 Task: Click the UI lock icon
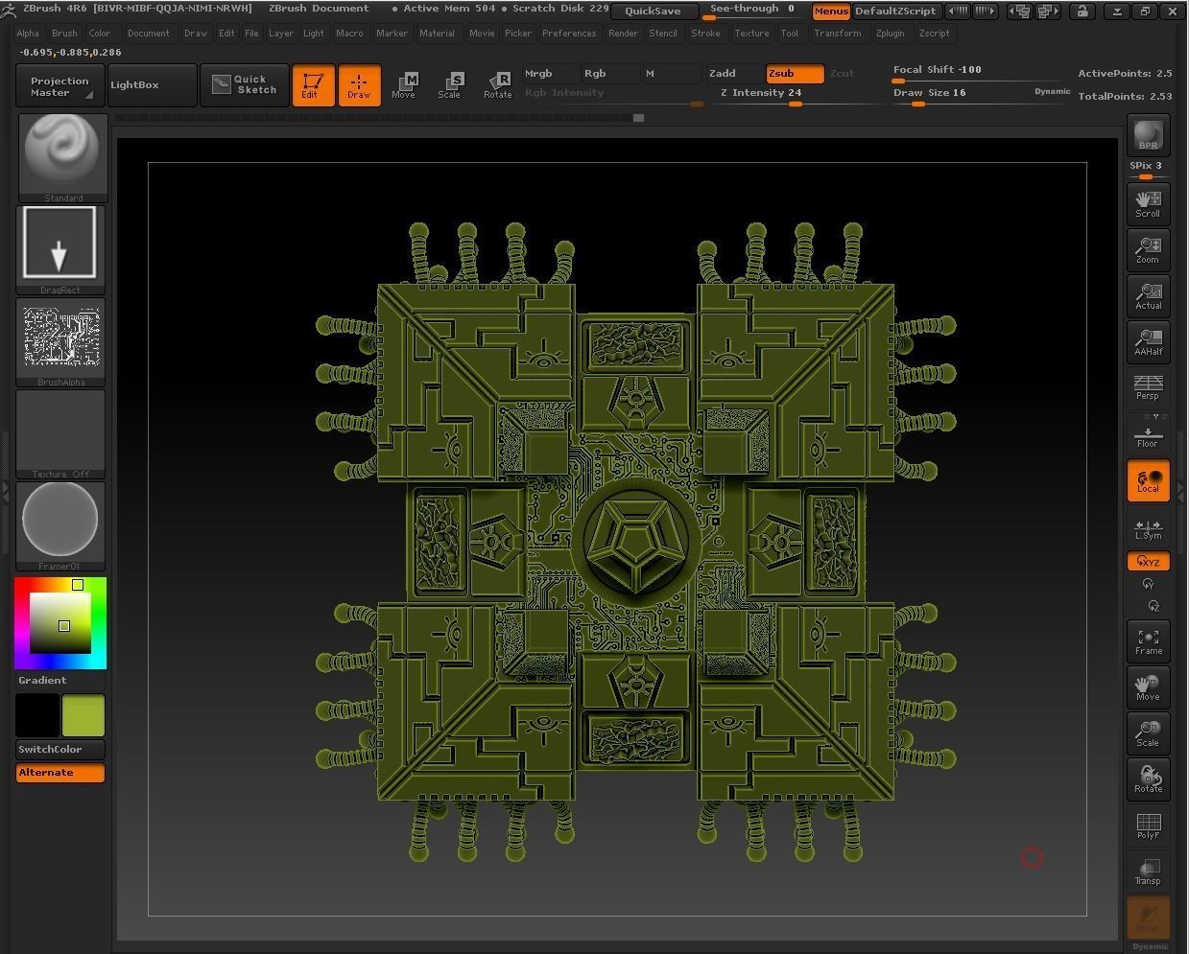tap(1082, 12)
